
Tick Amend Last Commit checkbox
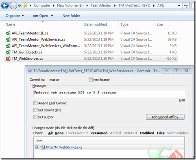click(x=35, y=103)
